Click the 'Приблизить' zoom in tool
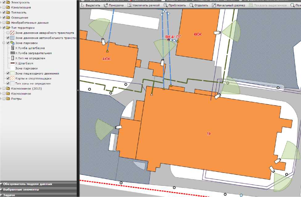This screenshot has width=301, height=197. point(175,5)
